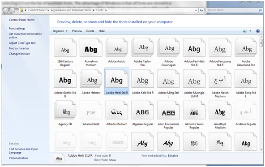Expand the view options dropdown arrow
Image resolution: width=265 pixels, height=167 pixels.
[x=250, y=31]
